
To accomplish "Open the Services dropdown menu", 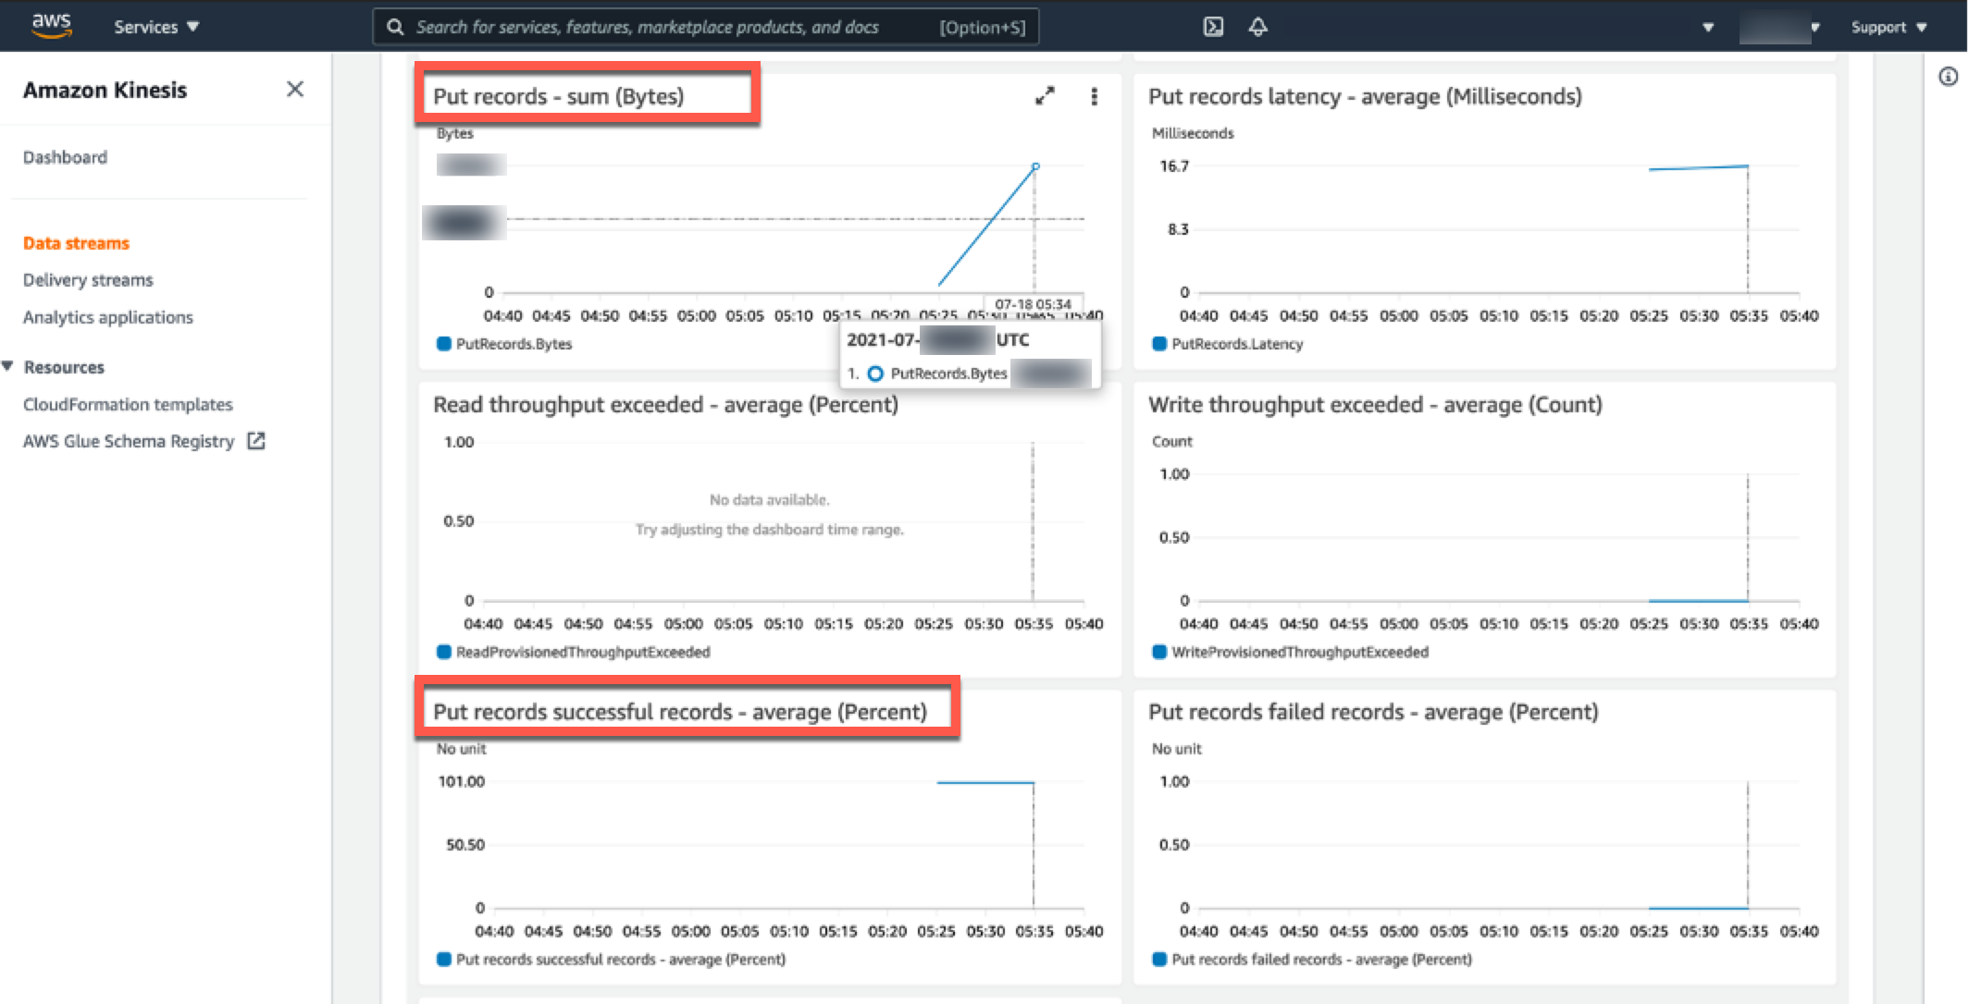I will tap(156, 27).
